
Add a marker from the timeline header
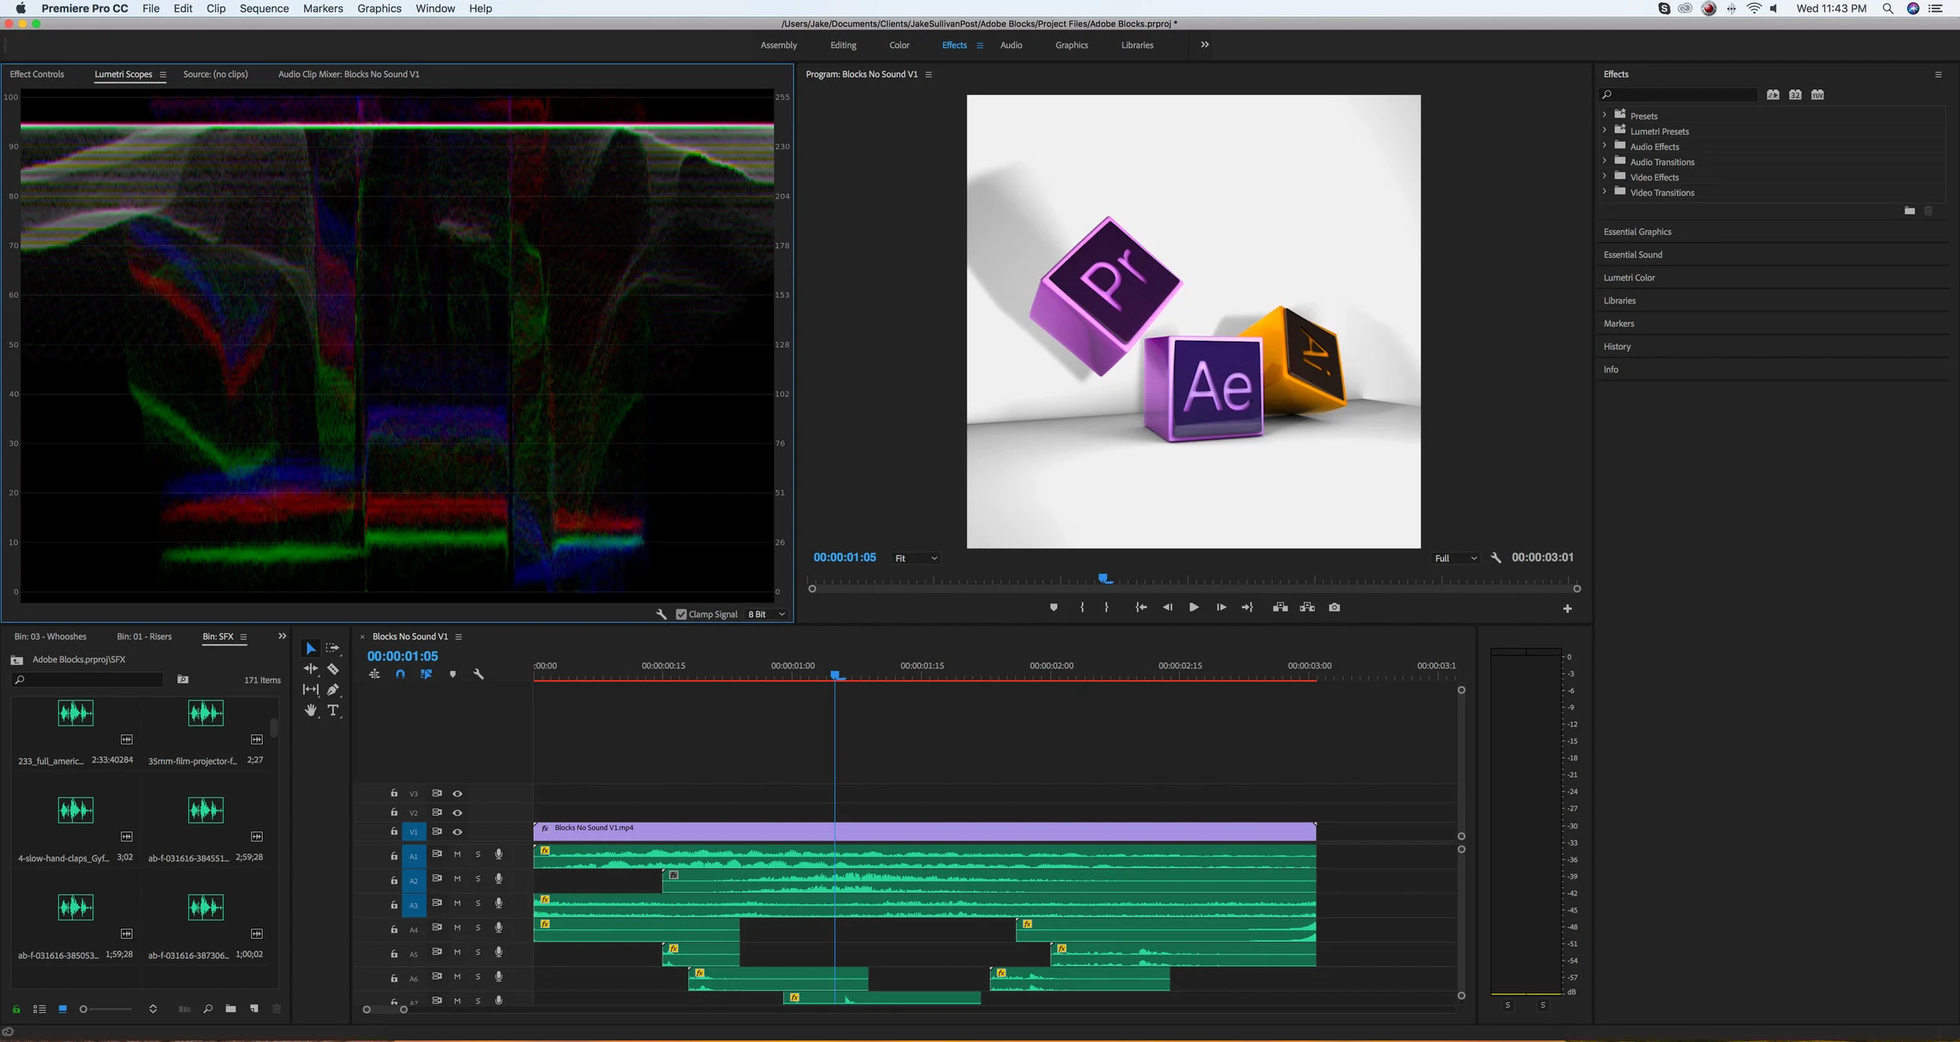coord(452,674)
